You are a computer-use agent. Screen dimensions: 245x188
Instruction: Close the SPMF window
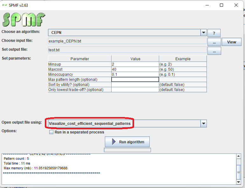tap(236, 5)
